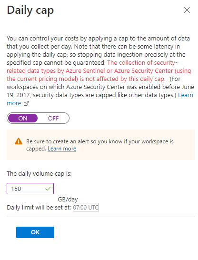Confirm settings with the OK button
The width and height of the screenshot is (198, 260).
coord(35,232)
